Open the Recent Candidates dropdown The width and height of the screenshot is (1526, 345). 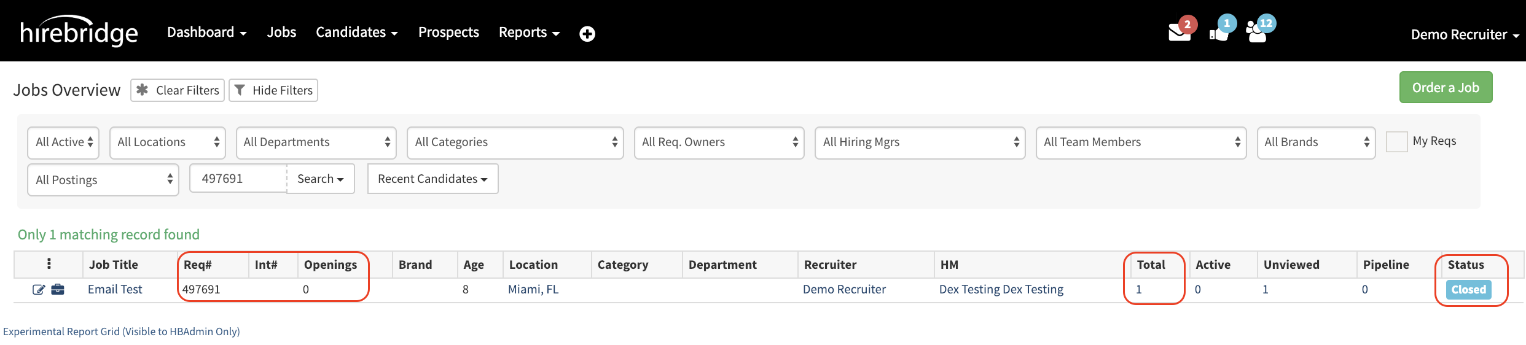coord(433,179)
